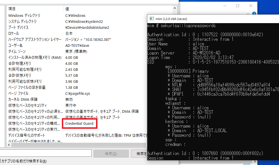
Task: Select the 利用可能な物理メモリ row
Action: point(78,69)
